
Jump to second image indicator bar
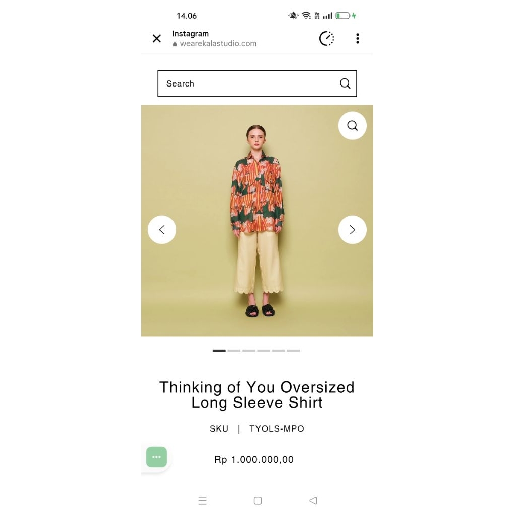234,351
